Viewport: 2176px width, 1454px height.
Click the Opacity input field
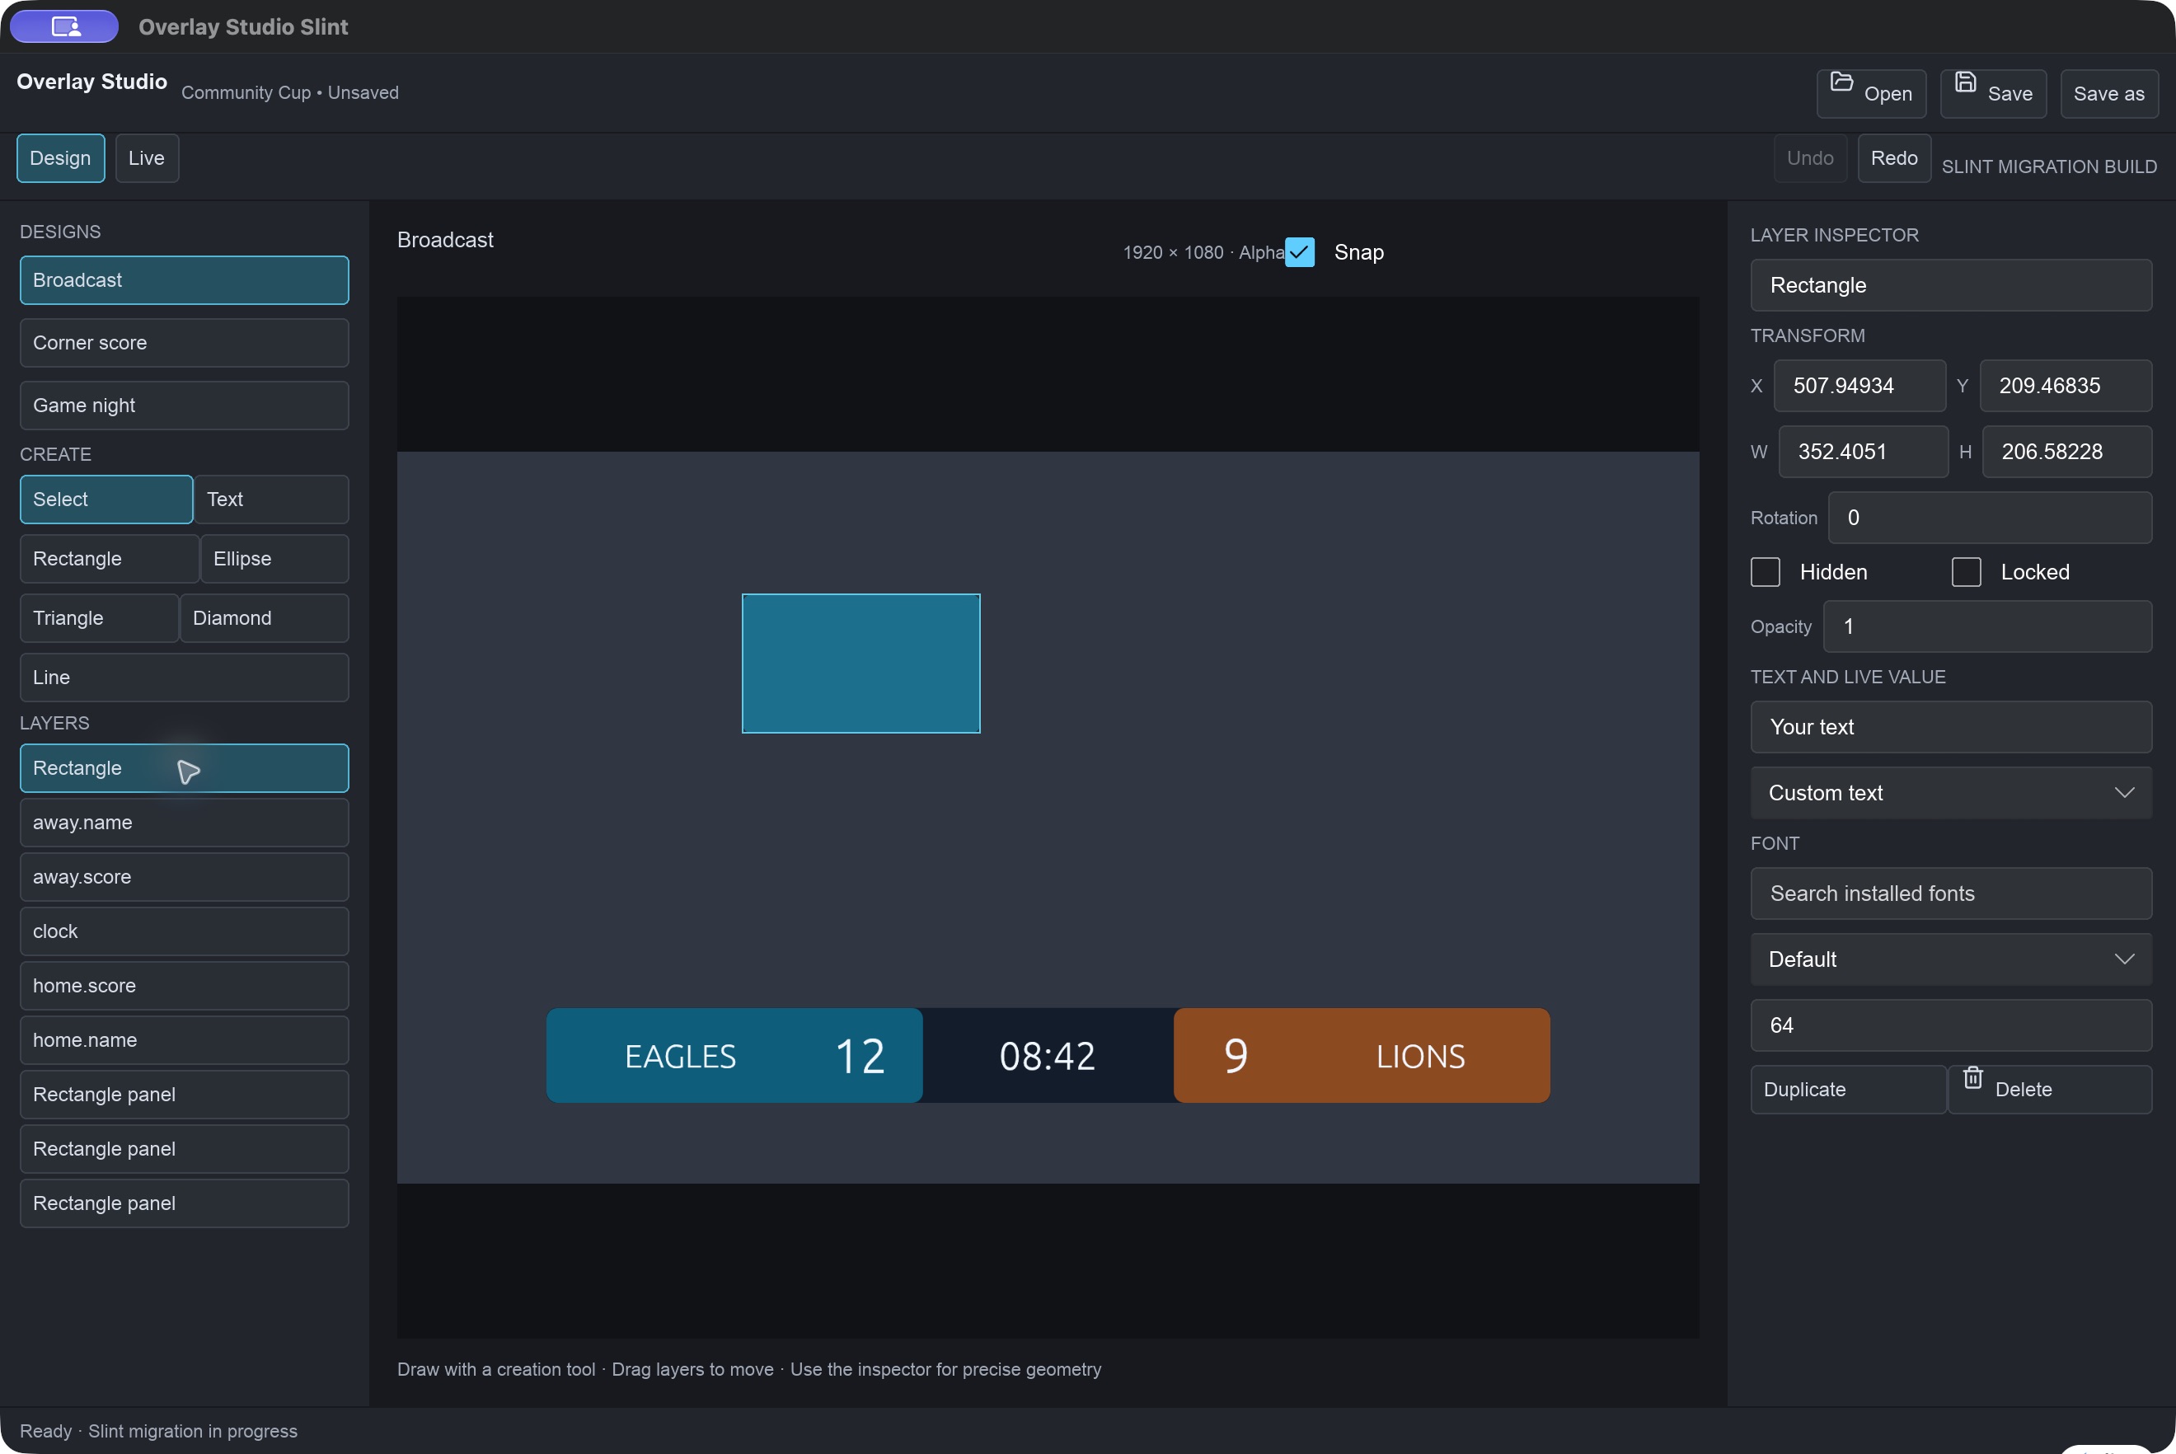pos(1987,626)
